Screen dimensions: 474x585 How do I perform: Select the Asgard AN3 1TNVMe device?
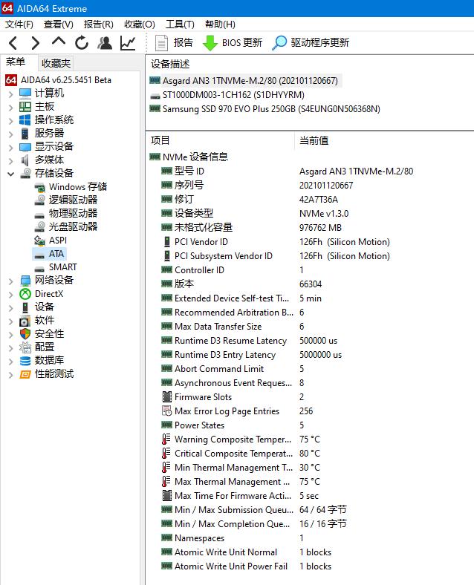click(x=245, y=81)
